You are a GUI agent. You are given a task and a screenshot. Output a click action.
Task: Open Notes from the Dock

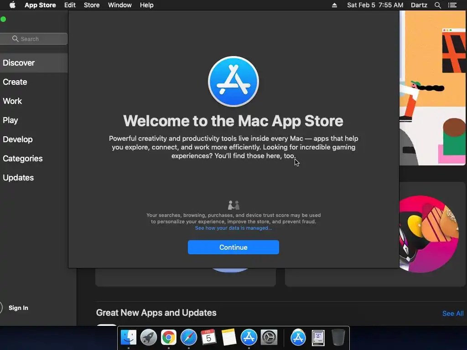pos(228,337)
